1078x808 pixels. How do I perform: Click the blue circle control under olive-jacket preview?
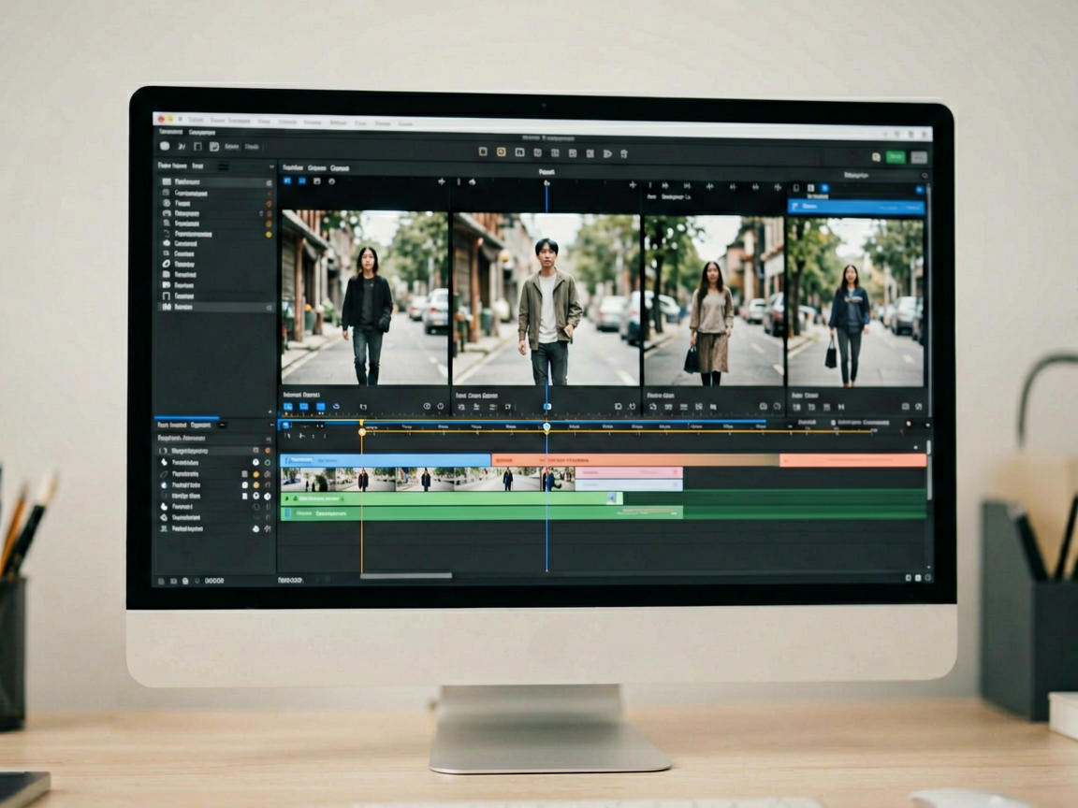547,407
